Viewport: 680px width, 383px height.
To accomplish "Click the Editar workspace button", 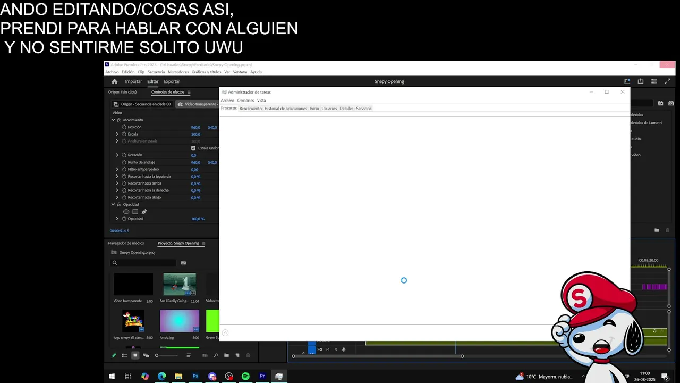I will (153, 81).
